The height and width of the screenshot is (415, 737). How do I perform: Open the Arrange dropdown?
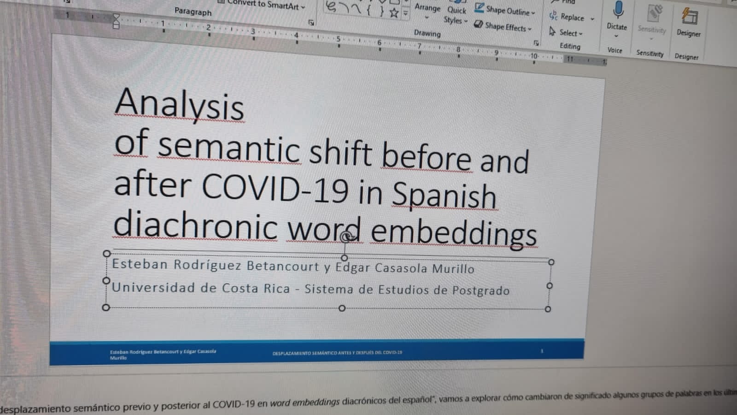coord(427,12)
